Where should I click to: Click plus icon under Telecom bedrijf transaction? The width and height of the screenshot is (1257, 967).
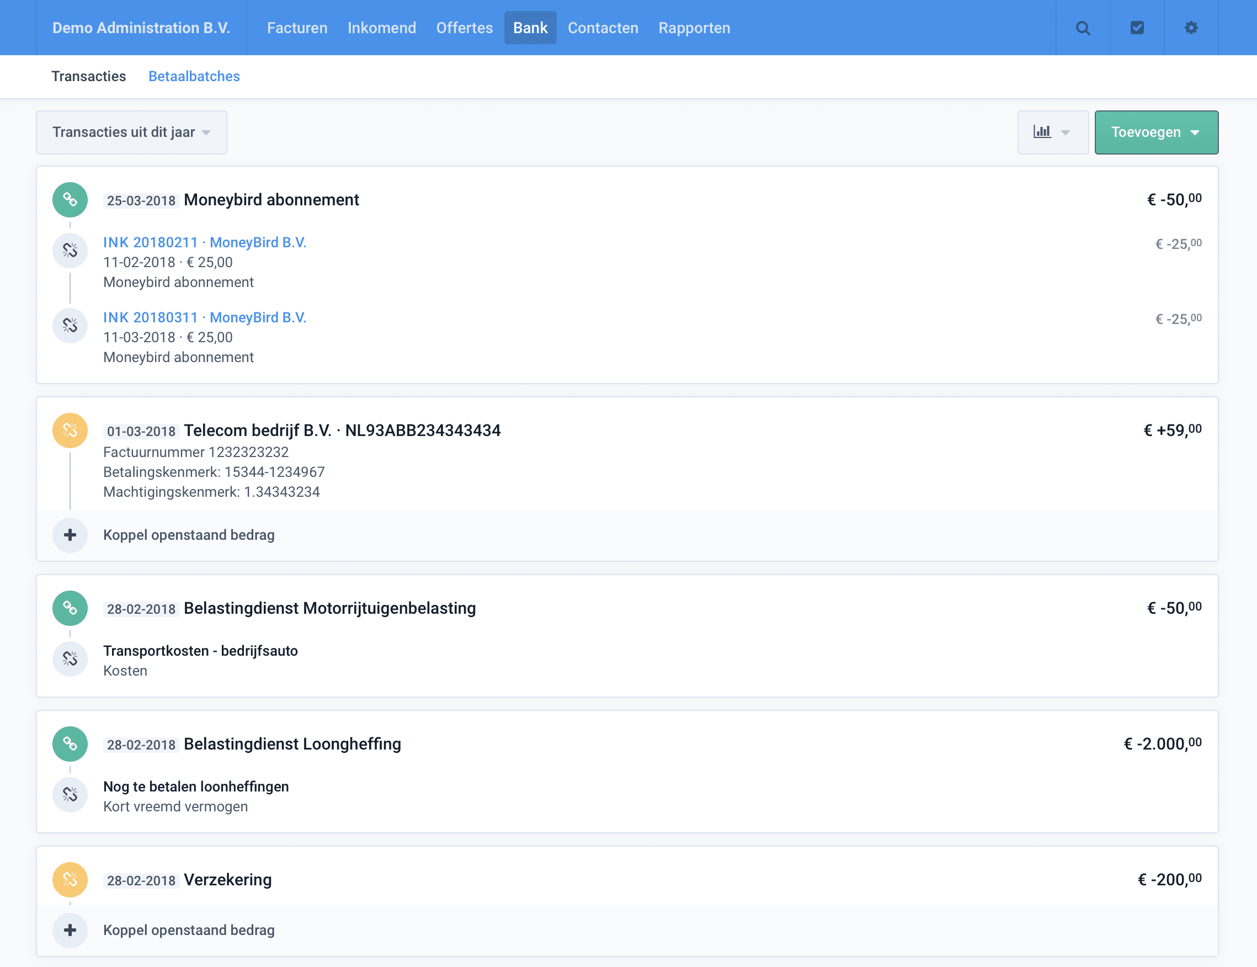(70, 535)
